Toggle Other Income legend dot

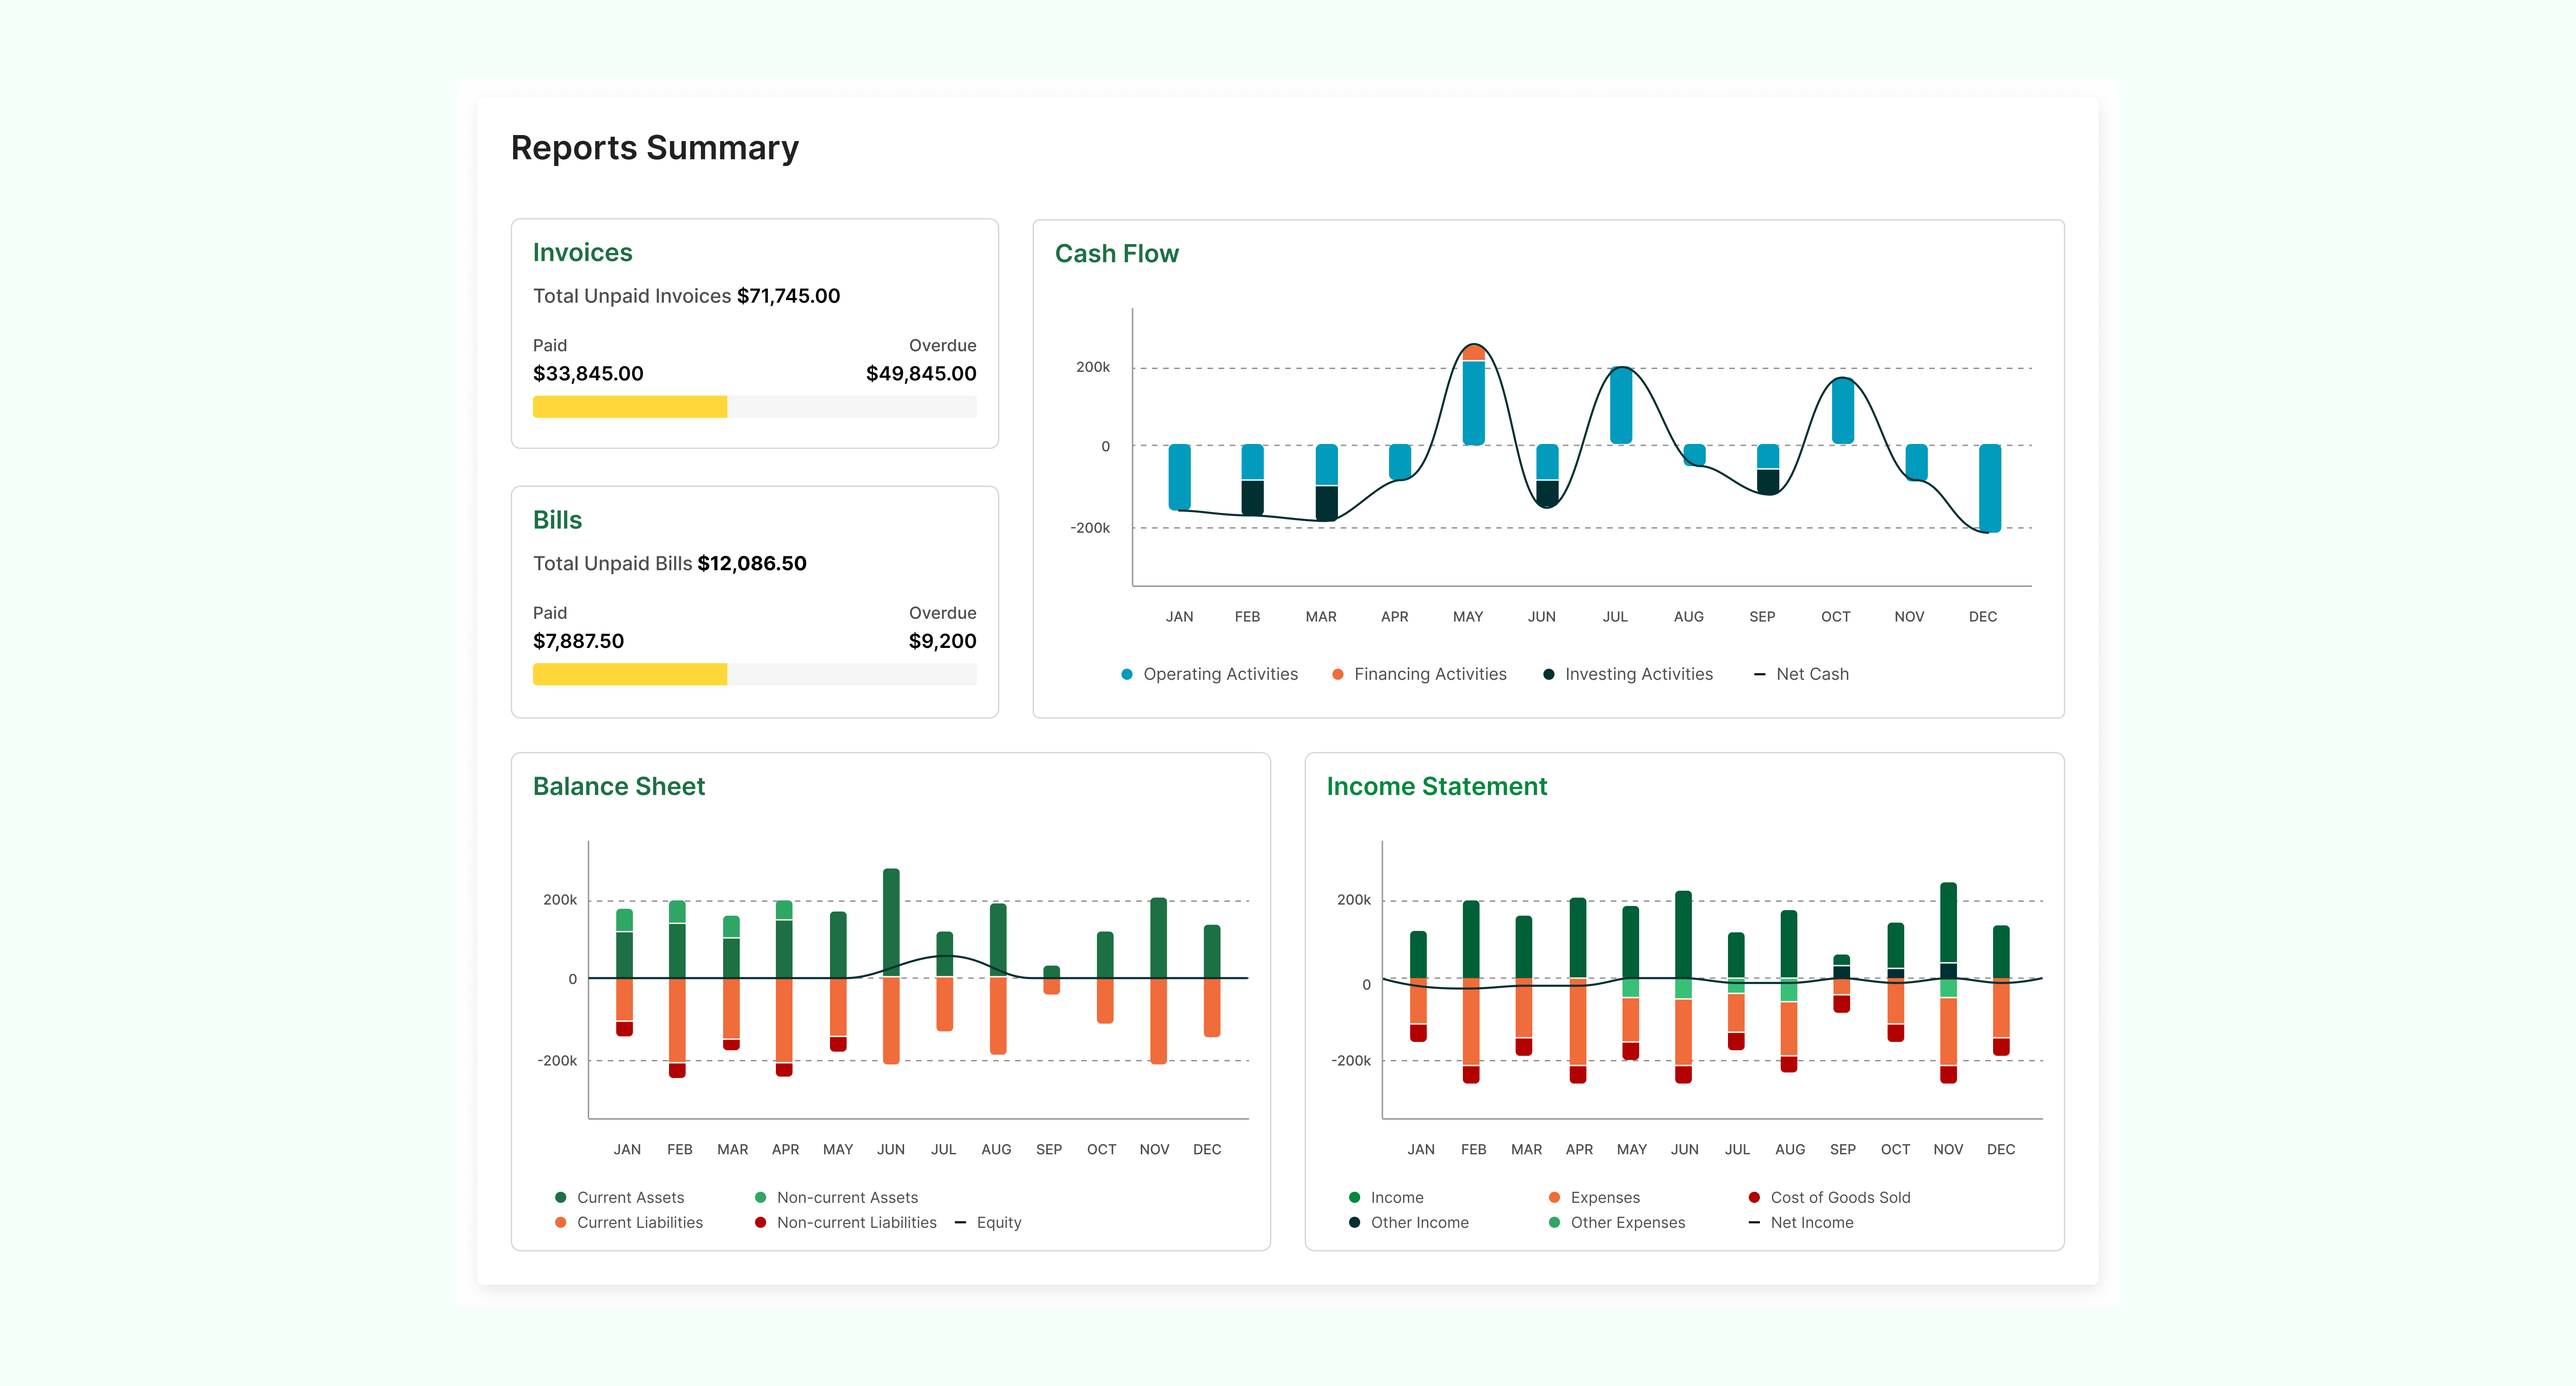(x=1355, y=1222)
